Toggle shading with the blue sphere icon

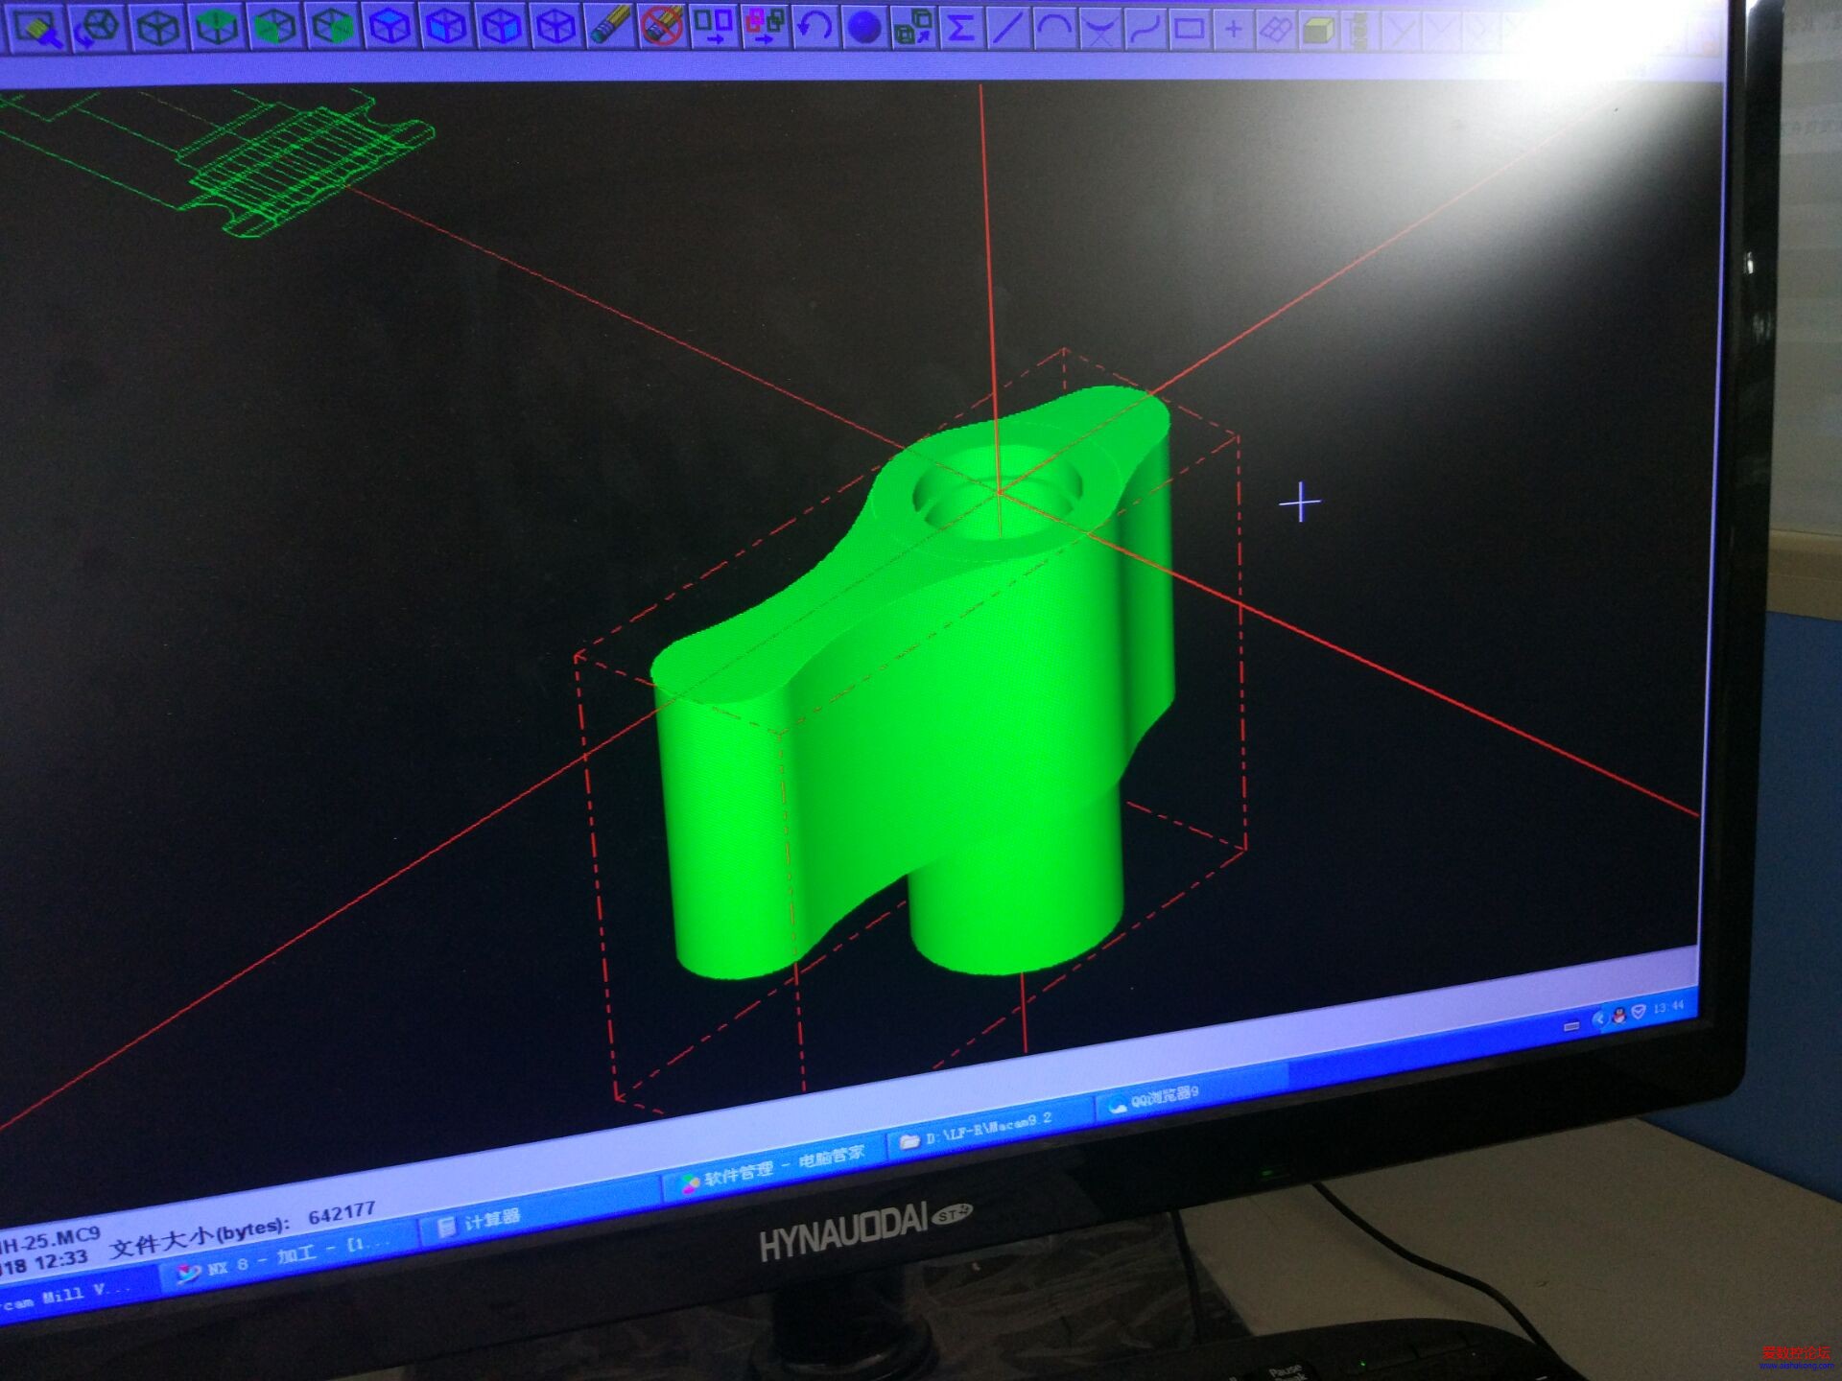(864, 27)
